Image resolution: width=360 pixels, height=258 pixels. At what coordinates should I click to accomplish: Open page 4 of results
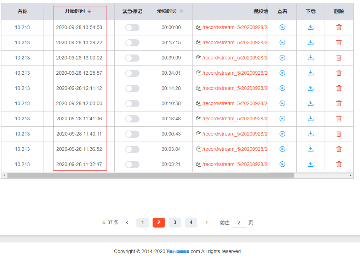[x=191, y=222]
